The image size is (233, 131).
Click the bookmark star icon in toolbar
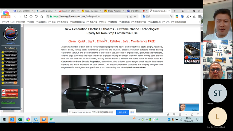42,17
